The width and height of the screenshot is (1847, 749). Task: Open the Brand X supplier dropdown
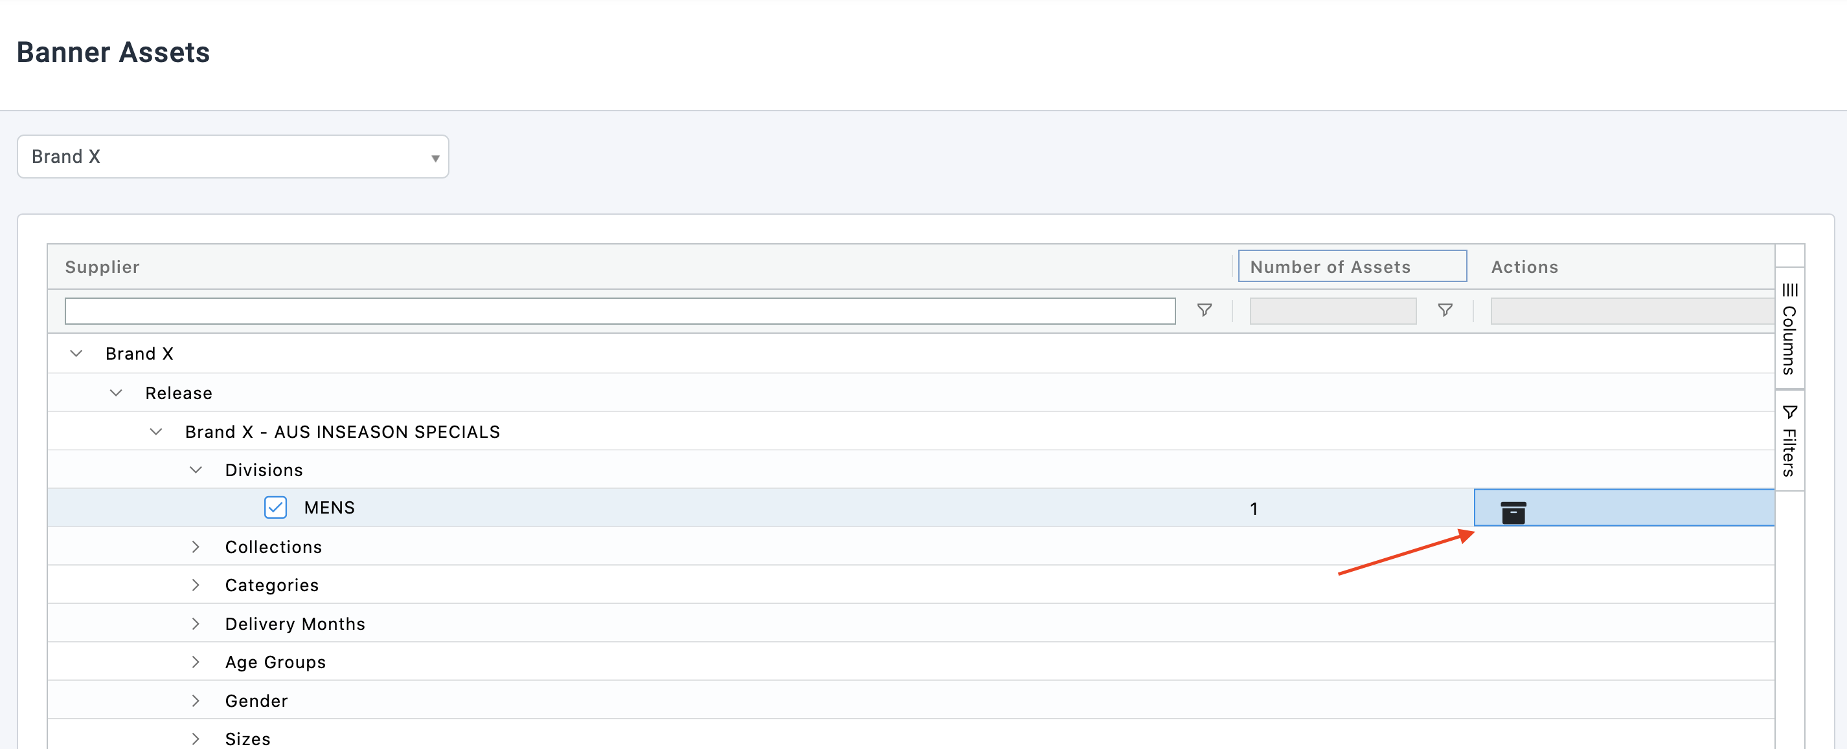[233, 157]
